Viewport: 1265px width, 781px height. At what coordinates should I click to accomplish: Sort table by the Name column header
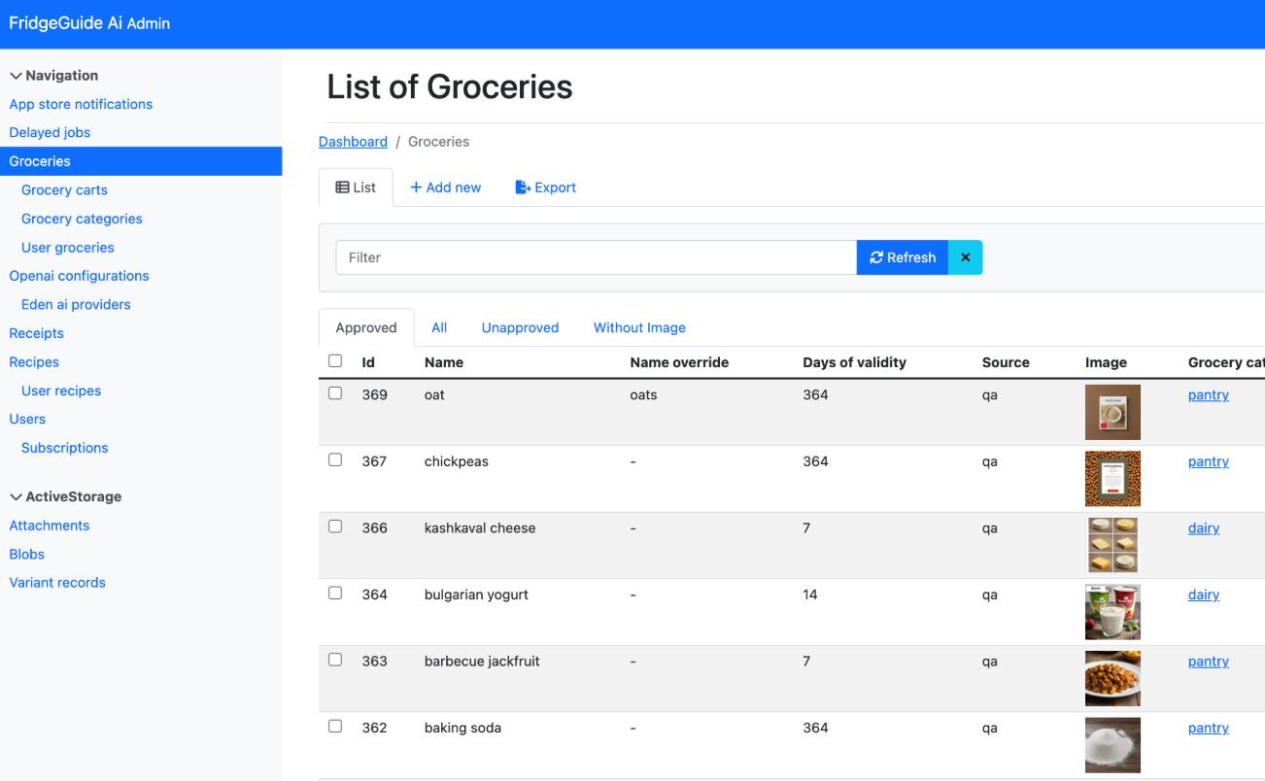(x=444, y=362)
